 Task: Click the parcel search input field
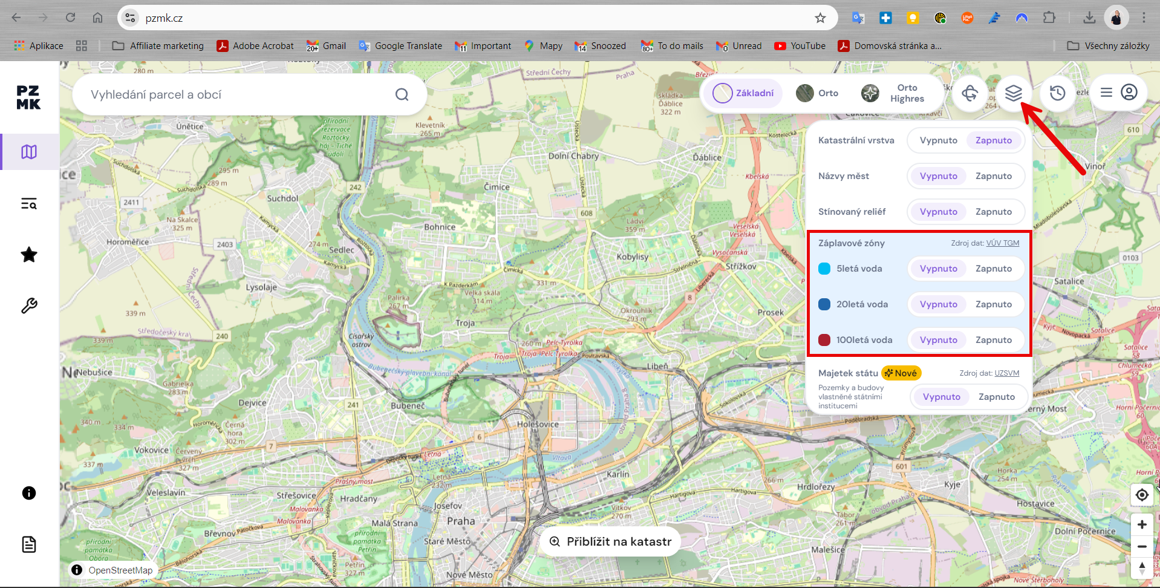click(236, 94)
